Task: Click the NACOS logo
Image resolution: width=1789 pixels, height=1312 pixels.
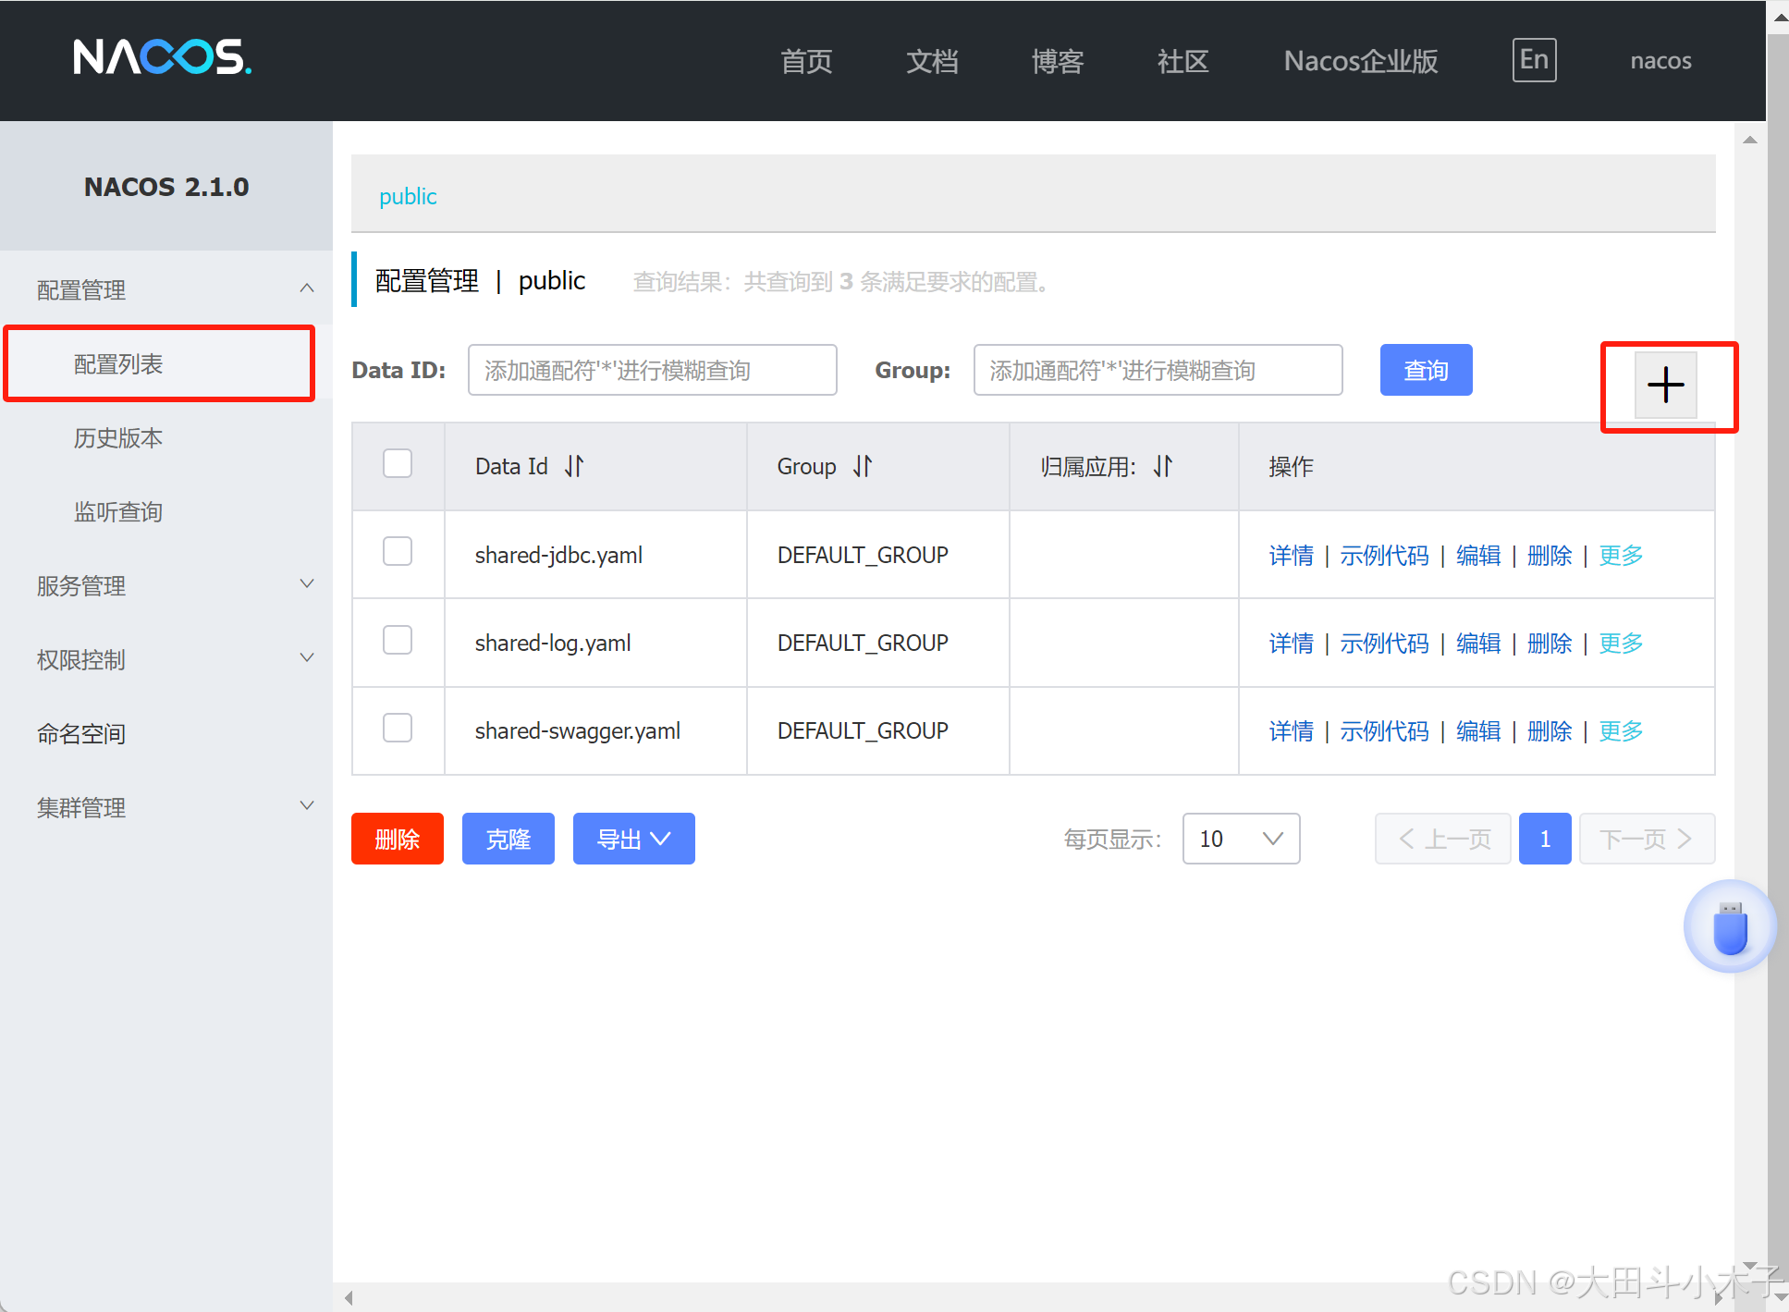Action: 163,57
